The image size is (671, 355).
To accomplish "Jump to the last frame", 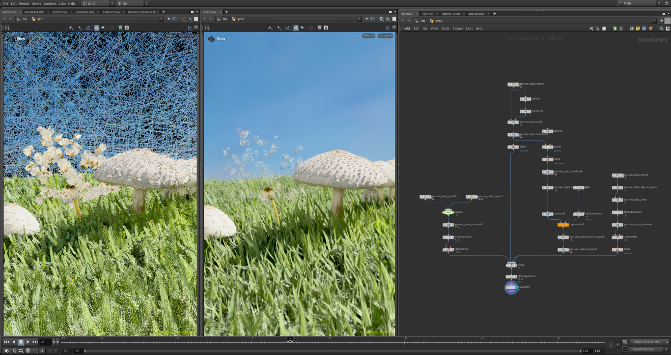I will click(x=35, y=342).
